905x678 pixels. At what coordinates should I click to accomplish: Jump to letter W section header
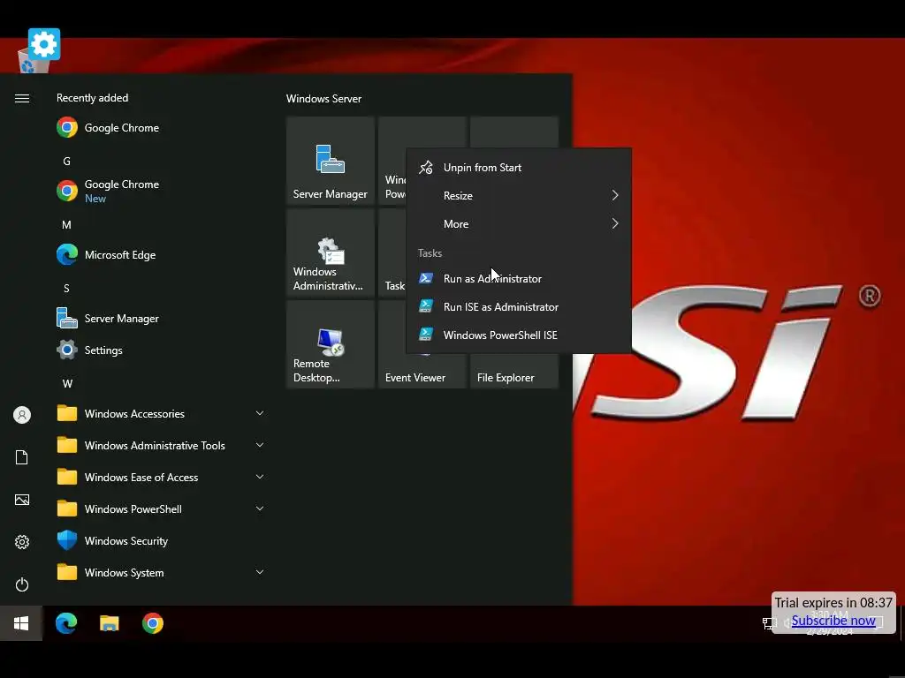tap(67, 383)
